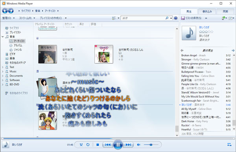Expand the Test library node

(x=3, y=67)
